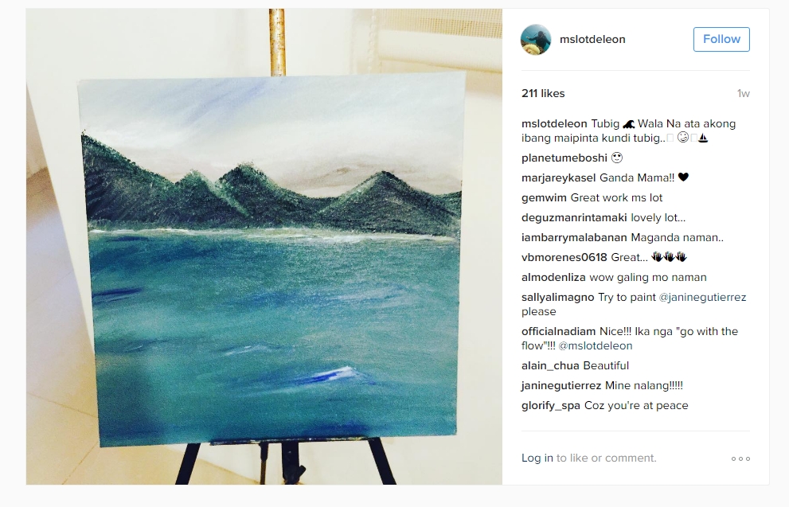Viewport: 789px width, 507px height.
Task: View the 211 likes list
Action: click(x=543, y=94)
